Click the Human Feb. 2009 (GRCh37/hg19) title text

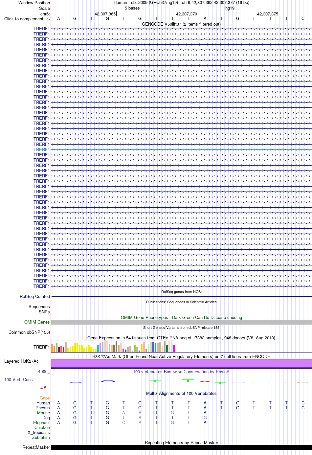[146, 3]
